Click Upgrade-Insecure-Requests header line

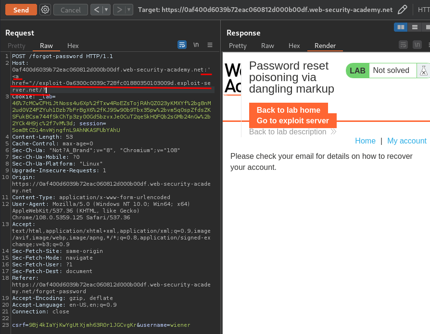pos(59,170)
